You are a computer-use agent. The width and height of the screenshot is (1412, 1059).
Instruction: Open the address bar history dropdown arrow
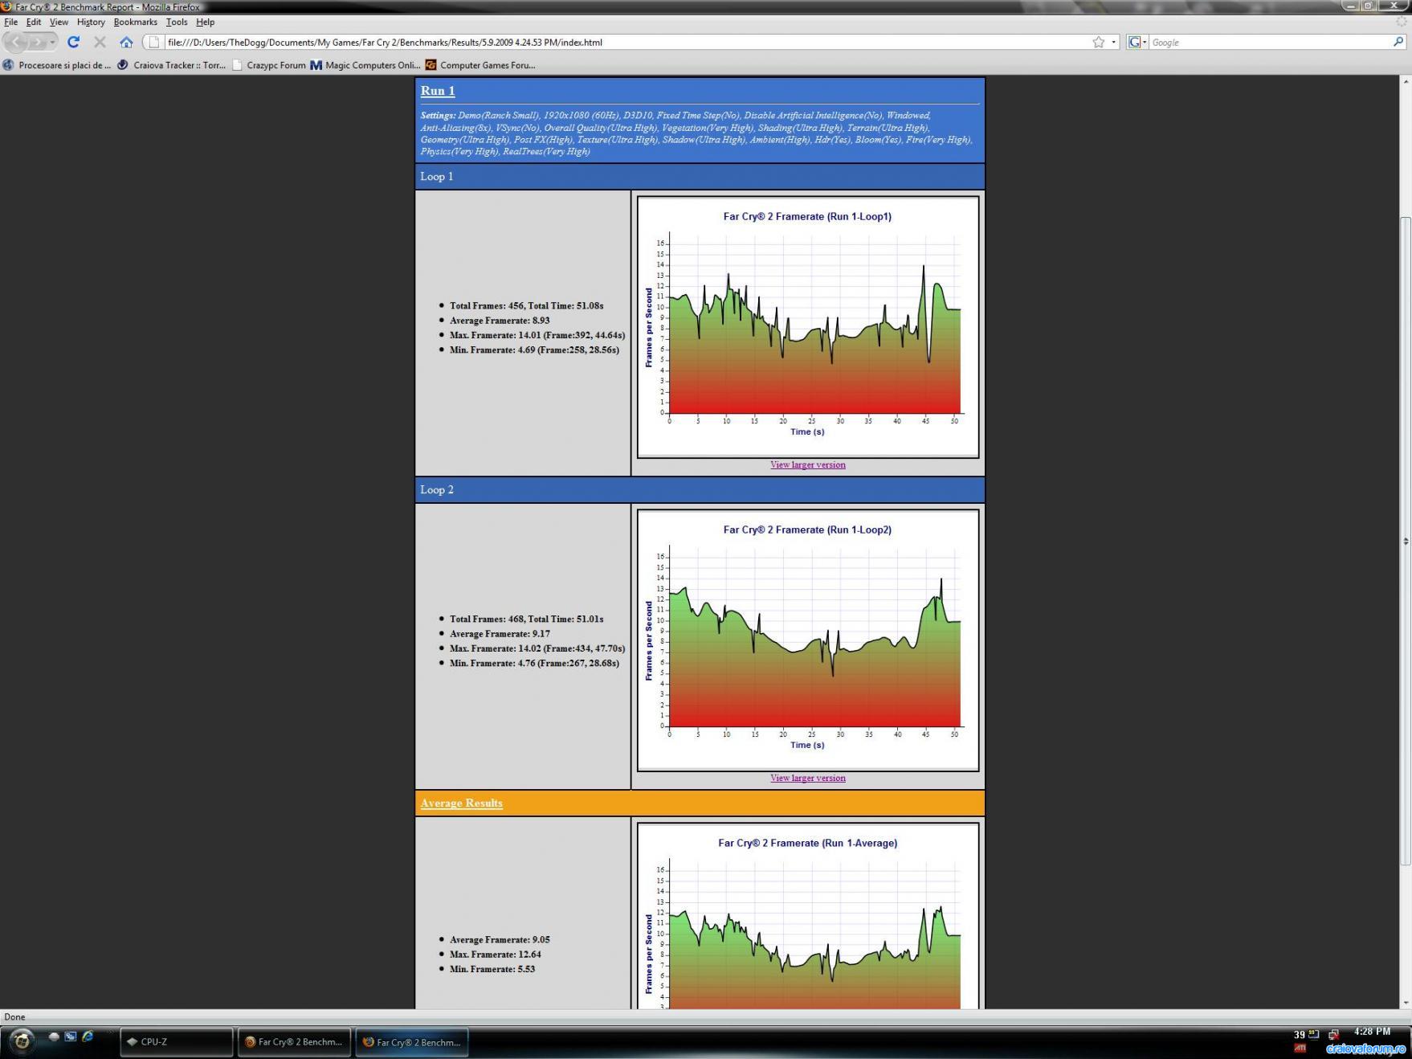[1113, 42]
